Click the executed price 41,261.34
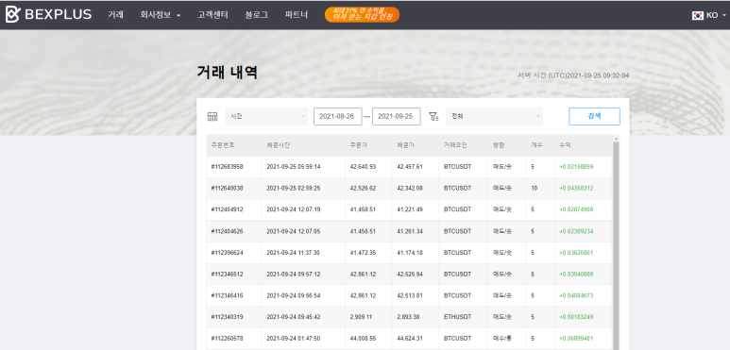 pos(410,231)
